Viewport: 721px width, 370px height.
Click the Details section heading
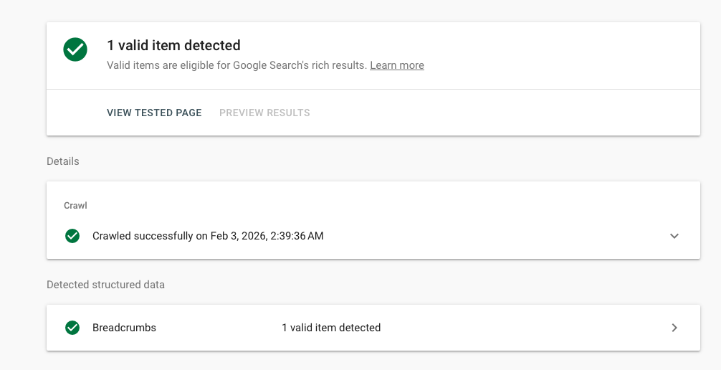pyautogui.click(x=63, y=161)
